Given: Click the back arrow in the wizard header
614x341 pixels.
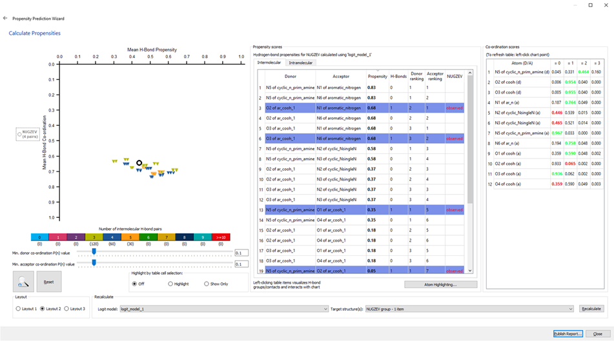Looking at the screenshot, I should click(x=6, y=19).
